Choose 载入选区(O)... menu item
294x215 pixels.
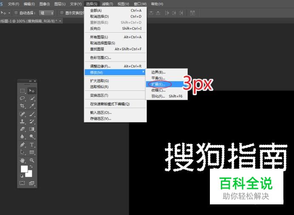(115, 113)
